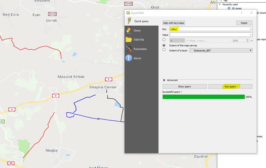This screenshot has width=266, height=168.
Task: Click the Run query button
Action: [x=230, y=86]
